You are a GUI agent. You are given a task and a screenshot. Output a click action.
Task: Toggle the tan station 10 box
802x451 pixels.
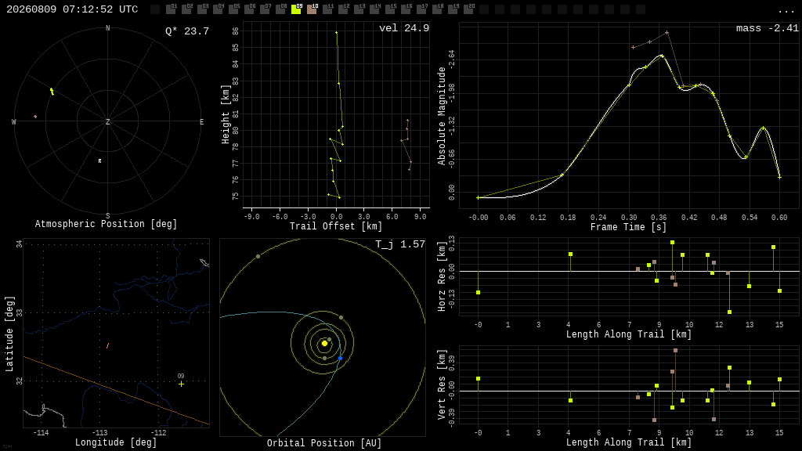point(312,9)
